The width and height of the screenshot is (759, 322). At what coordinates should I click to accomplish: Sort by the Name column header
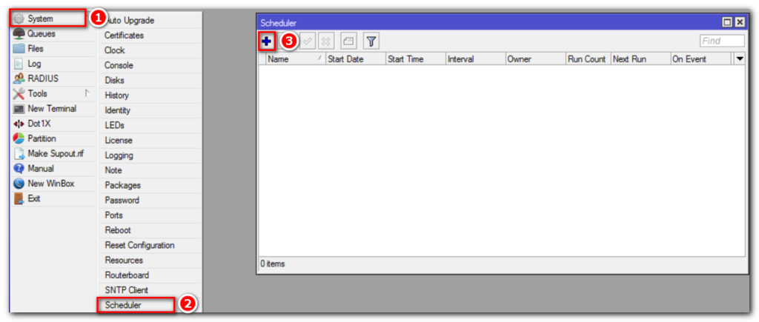point(291,59)
